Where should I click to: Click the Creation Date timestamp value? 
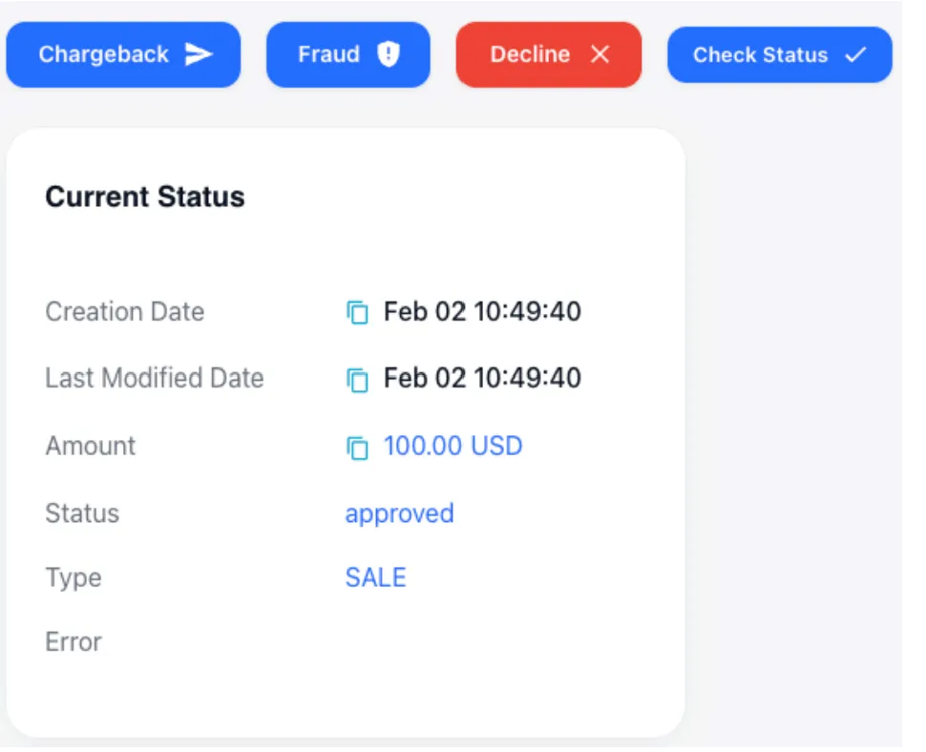click(482, 312)
